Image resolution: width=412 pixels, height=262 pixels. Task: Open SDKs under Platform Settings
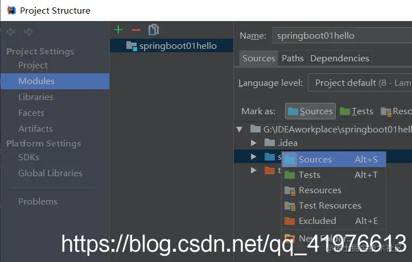coord(28,157)
